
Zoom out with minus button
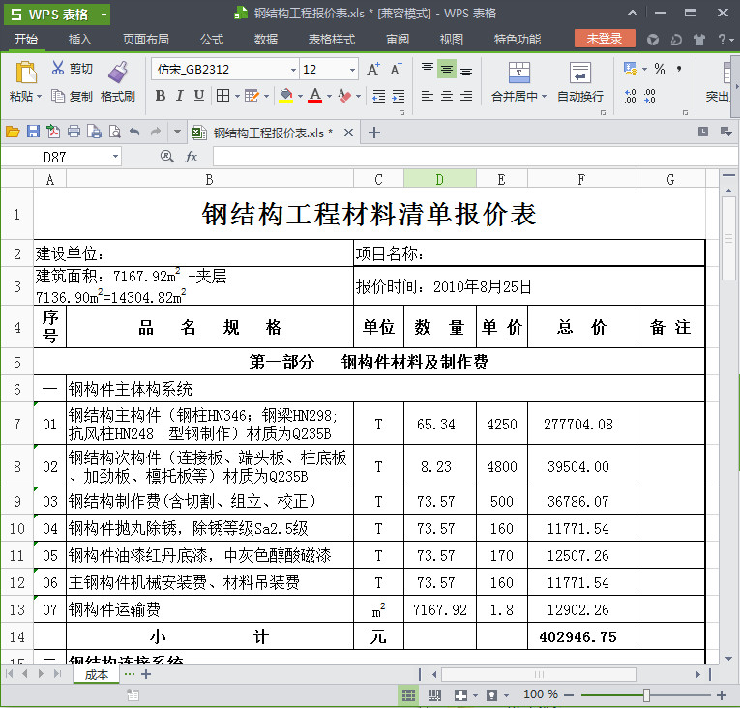(x=568, y=695)
